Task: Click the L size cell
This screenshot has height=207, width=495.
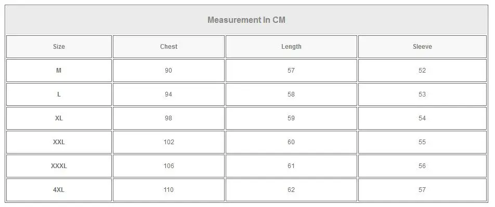Action: 59,94
